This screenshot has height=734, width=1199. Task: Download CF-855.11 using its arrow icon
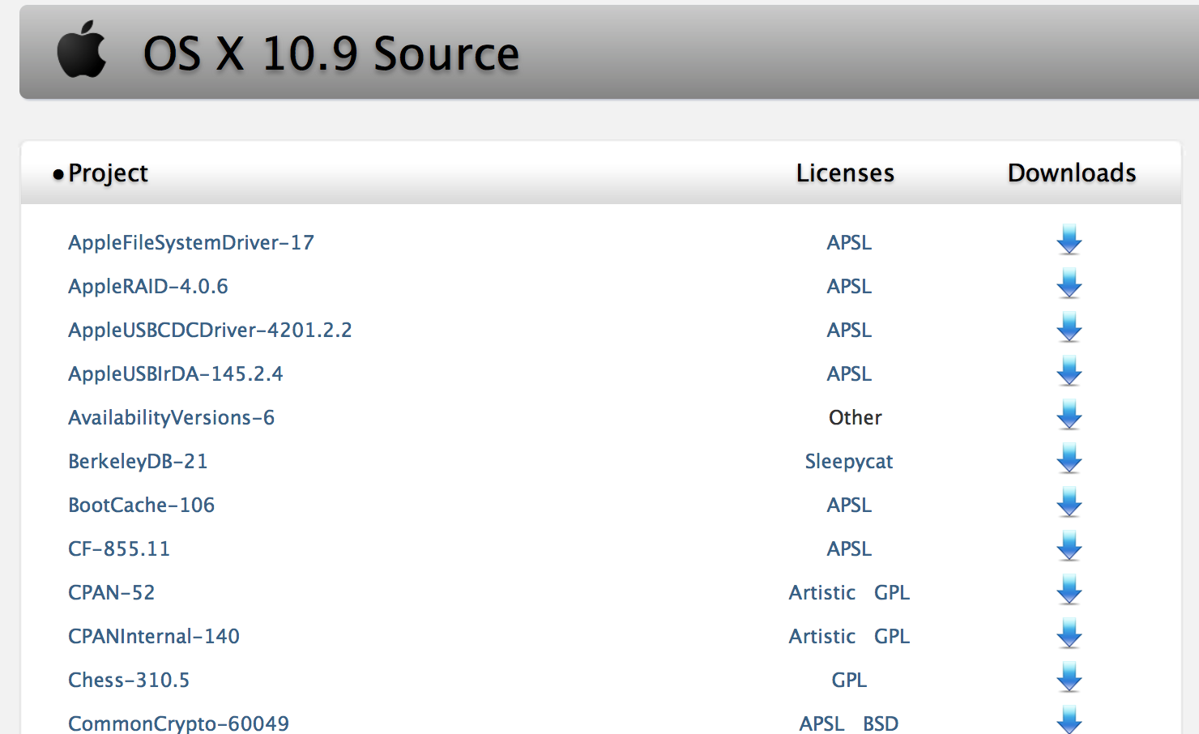[x=1069, y=548]
